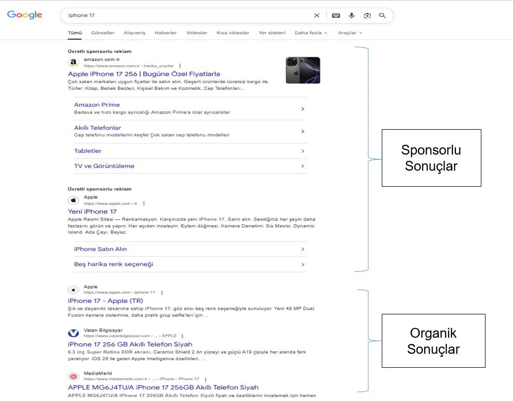
Task: Click the iPhone product thumbnail in Amazon ad
Action: [303, 71]
